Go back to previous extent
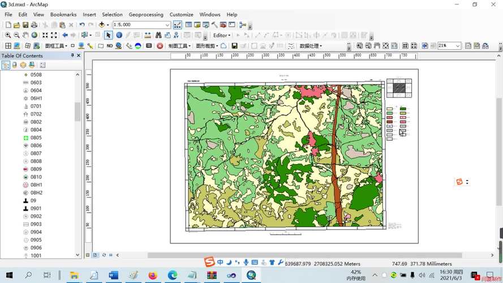503x283 pixels. pos(65,35)
